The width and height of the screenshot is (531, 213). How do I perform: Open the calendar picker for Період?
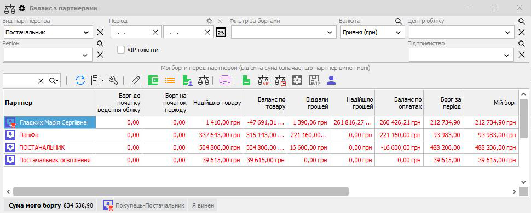[221, 32]
